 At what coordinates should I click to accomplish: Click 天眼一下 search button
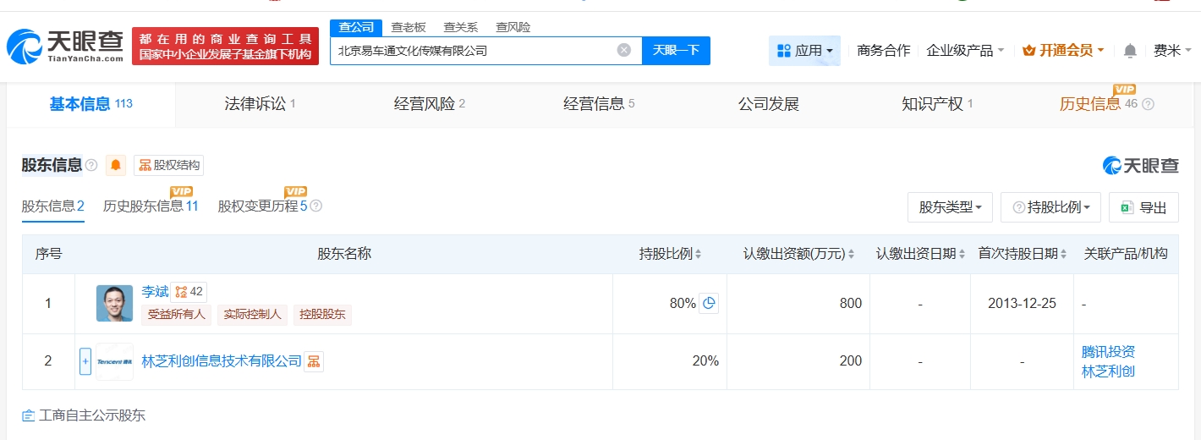coord(676,50)
